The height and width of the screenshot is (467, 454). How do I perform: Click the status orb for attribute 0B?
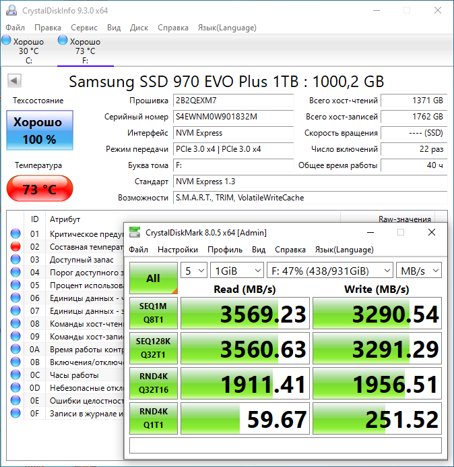[x=15, y=362]
